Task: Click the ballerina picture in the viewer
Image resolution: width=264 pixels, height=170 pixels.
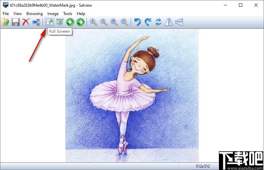Action: click(x=132, y=96)
